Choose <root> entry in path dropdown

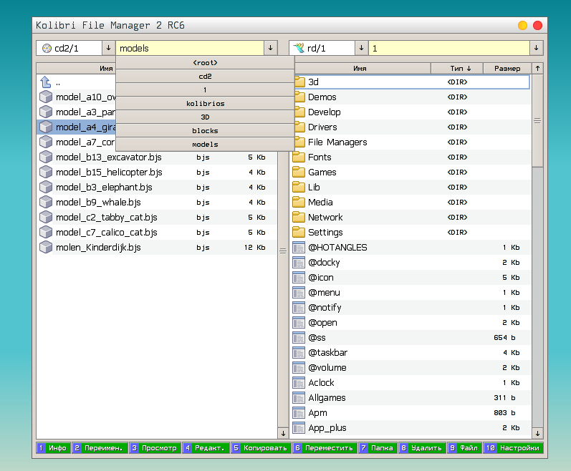pyautogui.click(x=205, y=62)
